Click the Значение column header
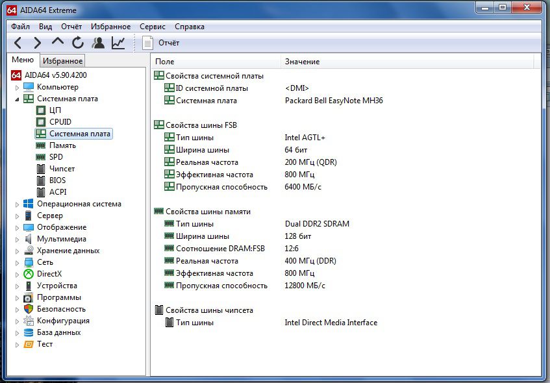This screenshot has width=550, height=383. click(407, 62)
